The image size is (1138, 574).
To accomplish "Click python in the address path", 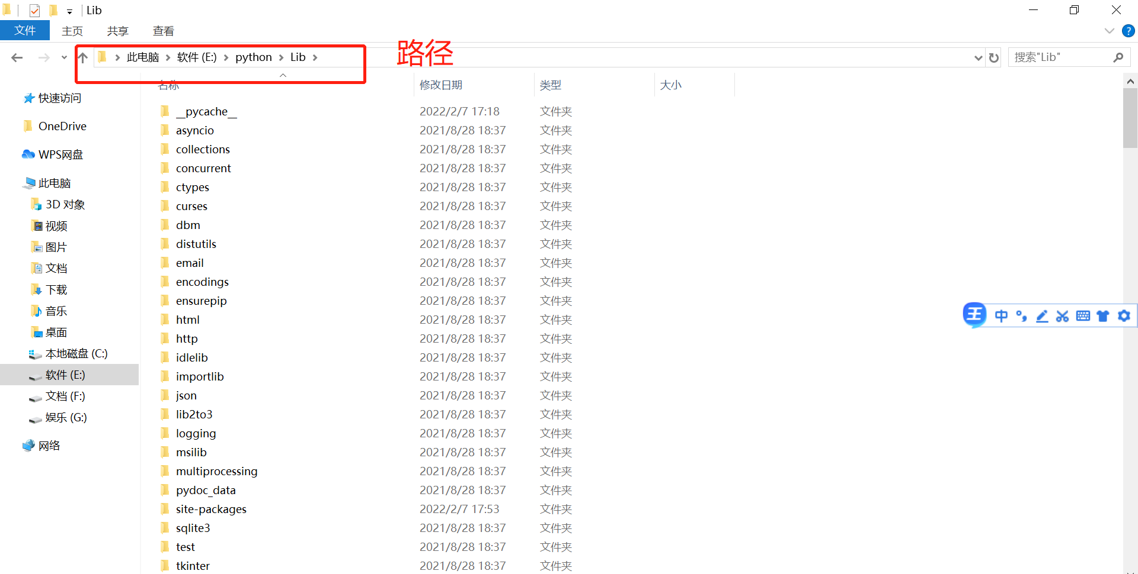I will 254,57.
